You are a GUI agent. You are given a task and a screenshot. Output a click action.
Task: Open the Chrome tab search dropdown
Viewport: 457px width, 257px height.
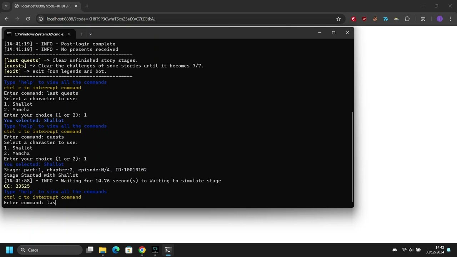coord(6,6)
